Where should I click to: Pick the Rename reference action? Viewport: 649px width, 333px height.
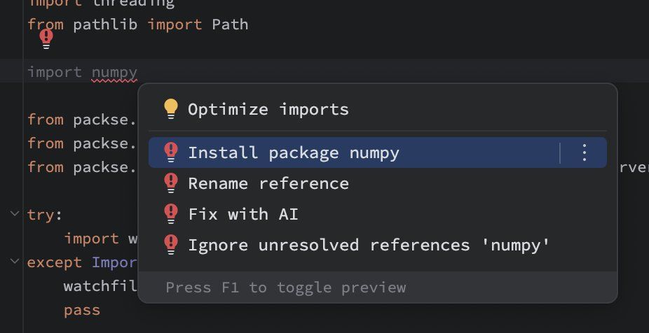pos(268,183)
